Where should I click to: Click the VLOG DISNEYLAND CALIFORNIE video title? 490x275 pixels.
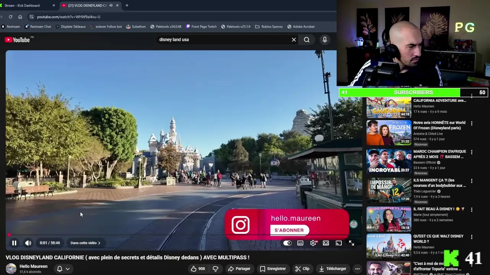127,258
